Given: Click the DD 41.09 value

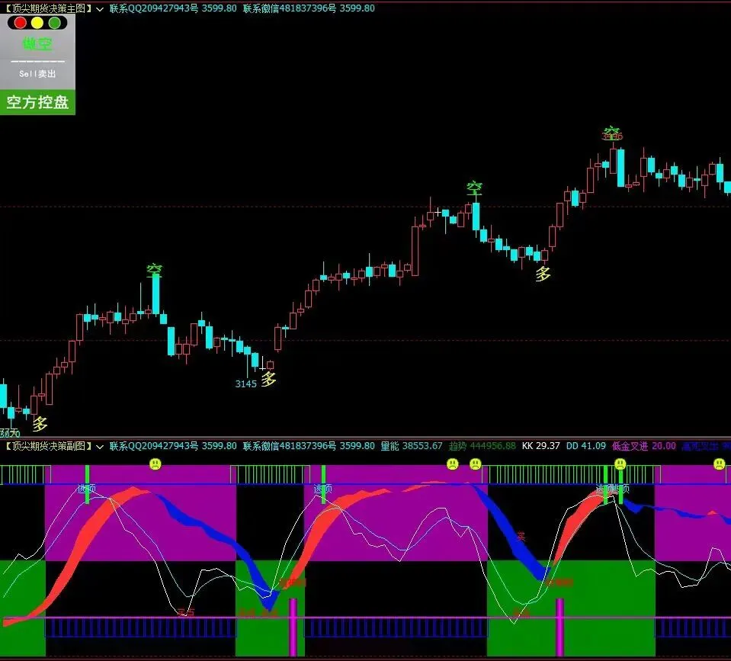Looking at the screenshot, I should click(x=585, y=446).
